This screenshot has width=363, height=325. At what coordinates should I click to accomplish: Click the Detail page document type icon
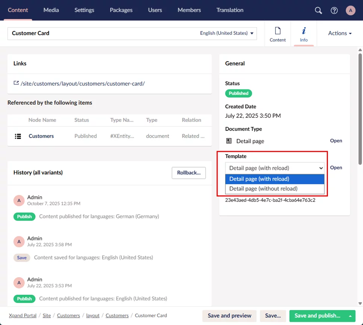tap(229, 141)
